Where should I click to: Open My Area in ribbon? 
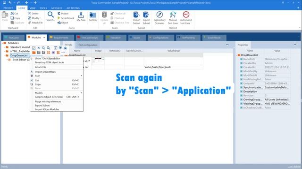[81, 16]
